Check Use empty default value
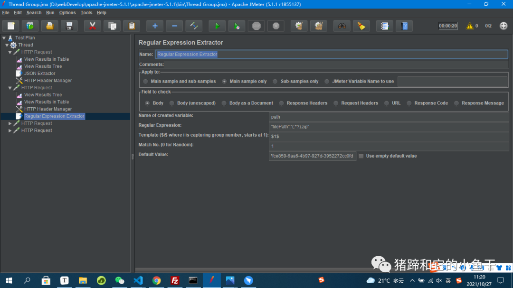The width and height of the screenshot is (513, 288). (x=361, y=156)
